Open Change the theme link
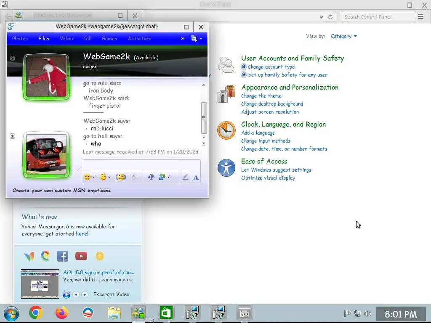This screenshot has width=431, height=323. 261,96
